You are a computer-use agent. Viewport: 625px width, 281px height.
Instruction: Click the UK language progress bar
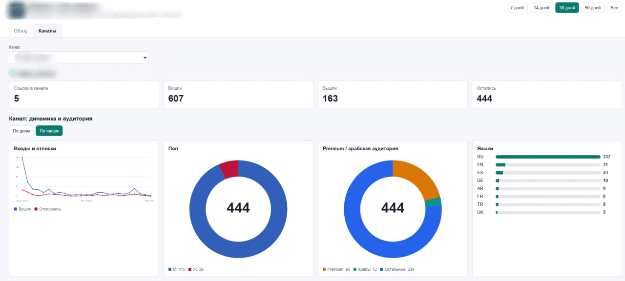point(548,212)
